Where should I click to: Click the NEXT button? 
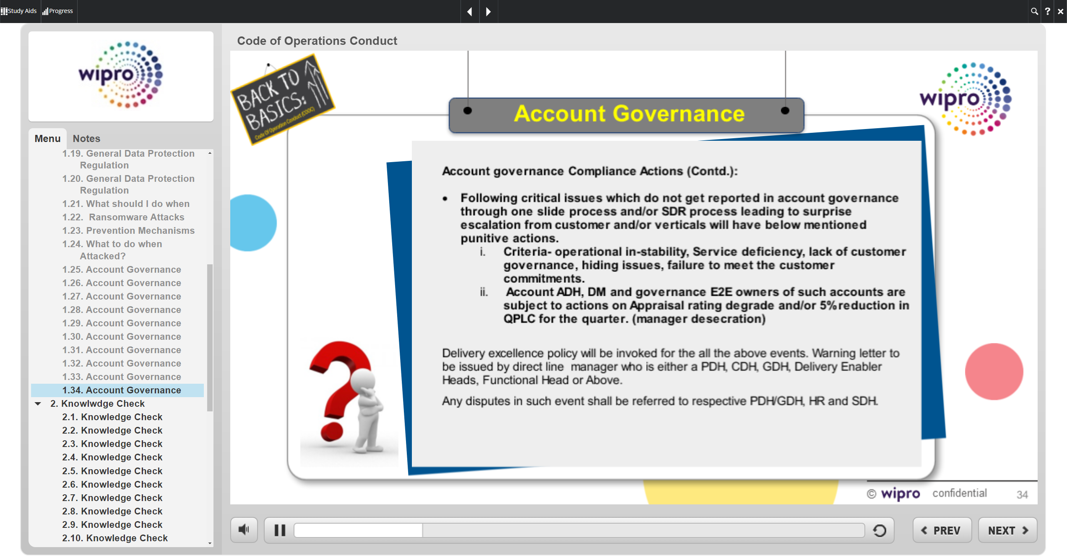coord(1007,530)
